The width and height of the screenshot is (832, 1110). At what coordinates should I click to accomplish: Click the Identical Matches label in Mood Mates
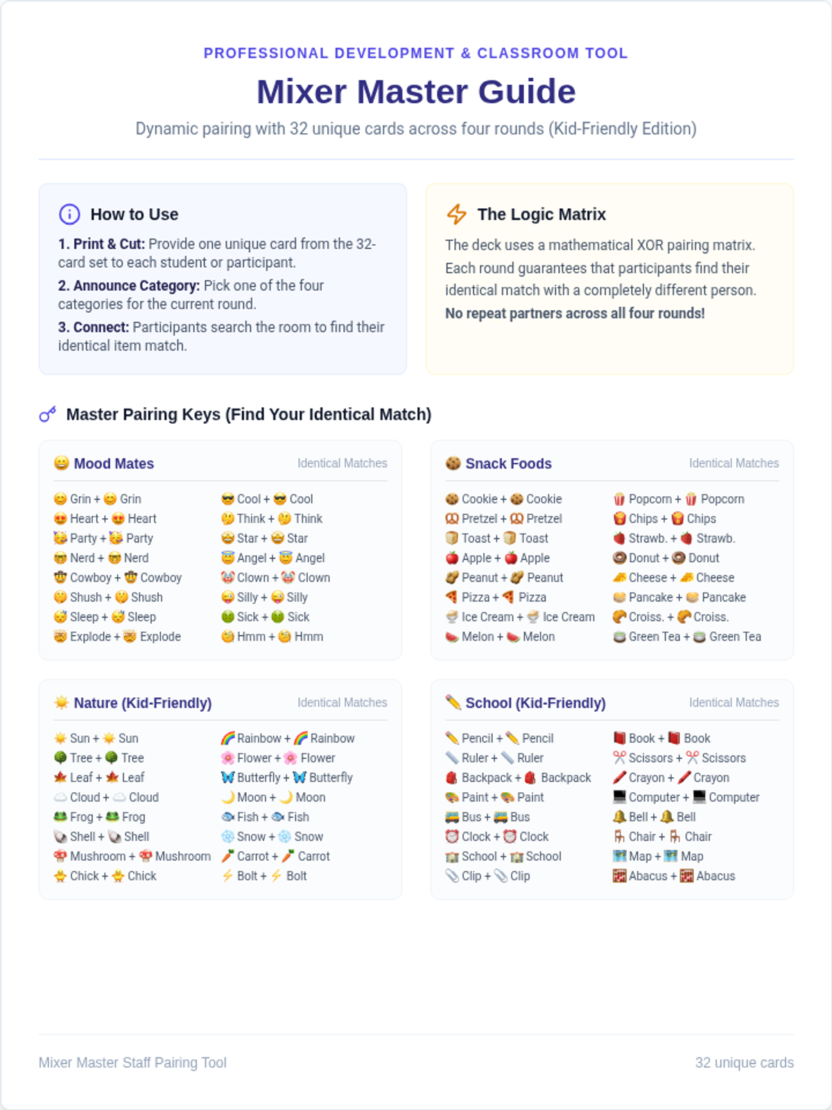[x=343, y=463]
